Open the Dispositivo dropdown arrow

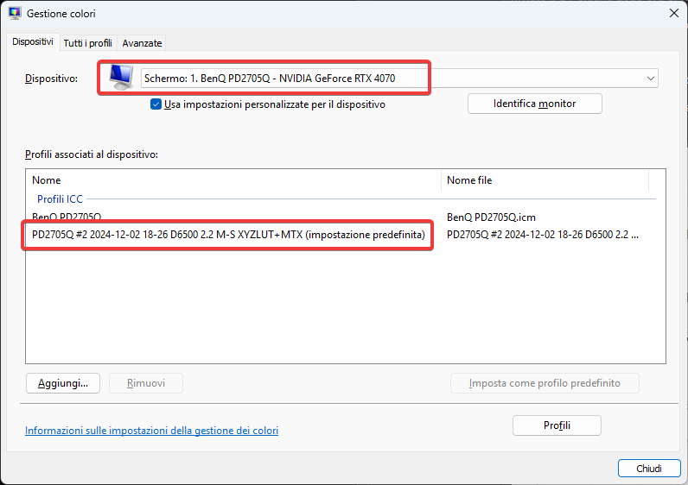coord(650,79)
